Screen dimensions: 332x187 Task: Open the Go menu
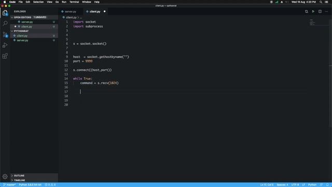coord(57,2)
